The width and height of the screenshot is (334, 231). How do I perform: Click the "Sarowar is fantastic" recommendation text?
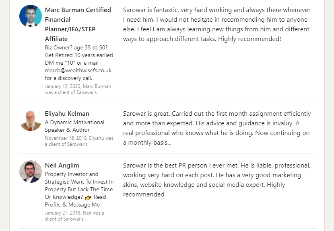click(216, 25)
